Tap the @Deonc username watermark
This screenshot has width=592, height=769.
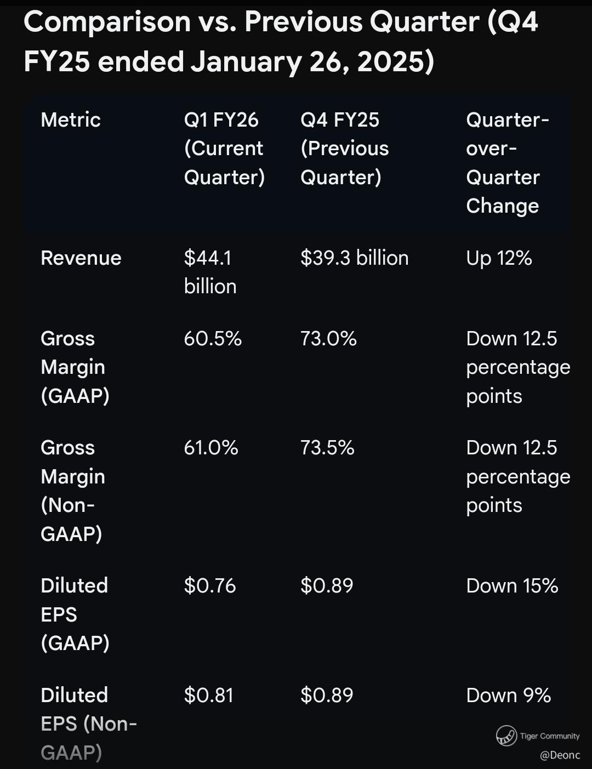[x=560, y=755]
